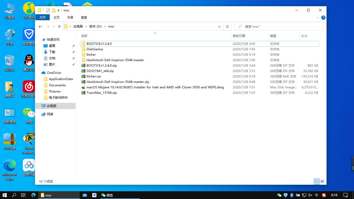The width and height of the screenshot is (354, 199).
Task: Switch to the 查看 ribbon tab
Action: tap(84, 17)
